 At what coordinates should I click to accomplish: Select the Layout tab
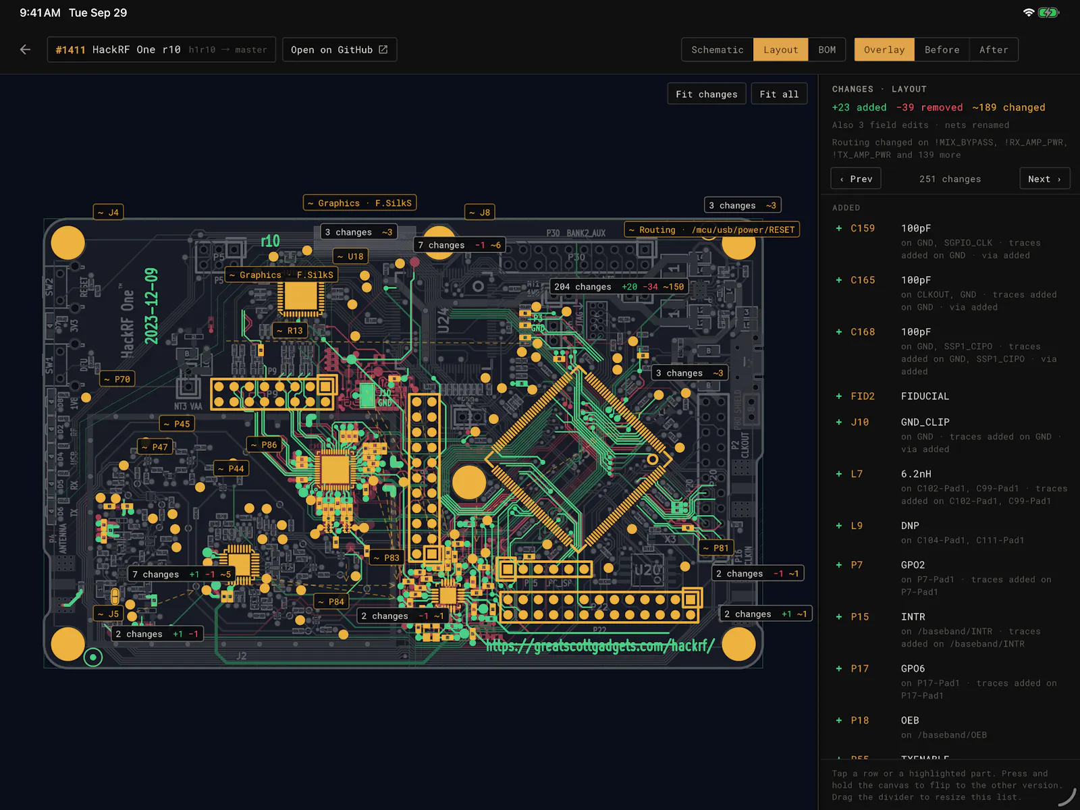780,49
